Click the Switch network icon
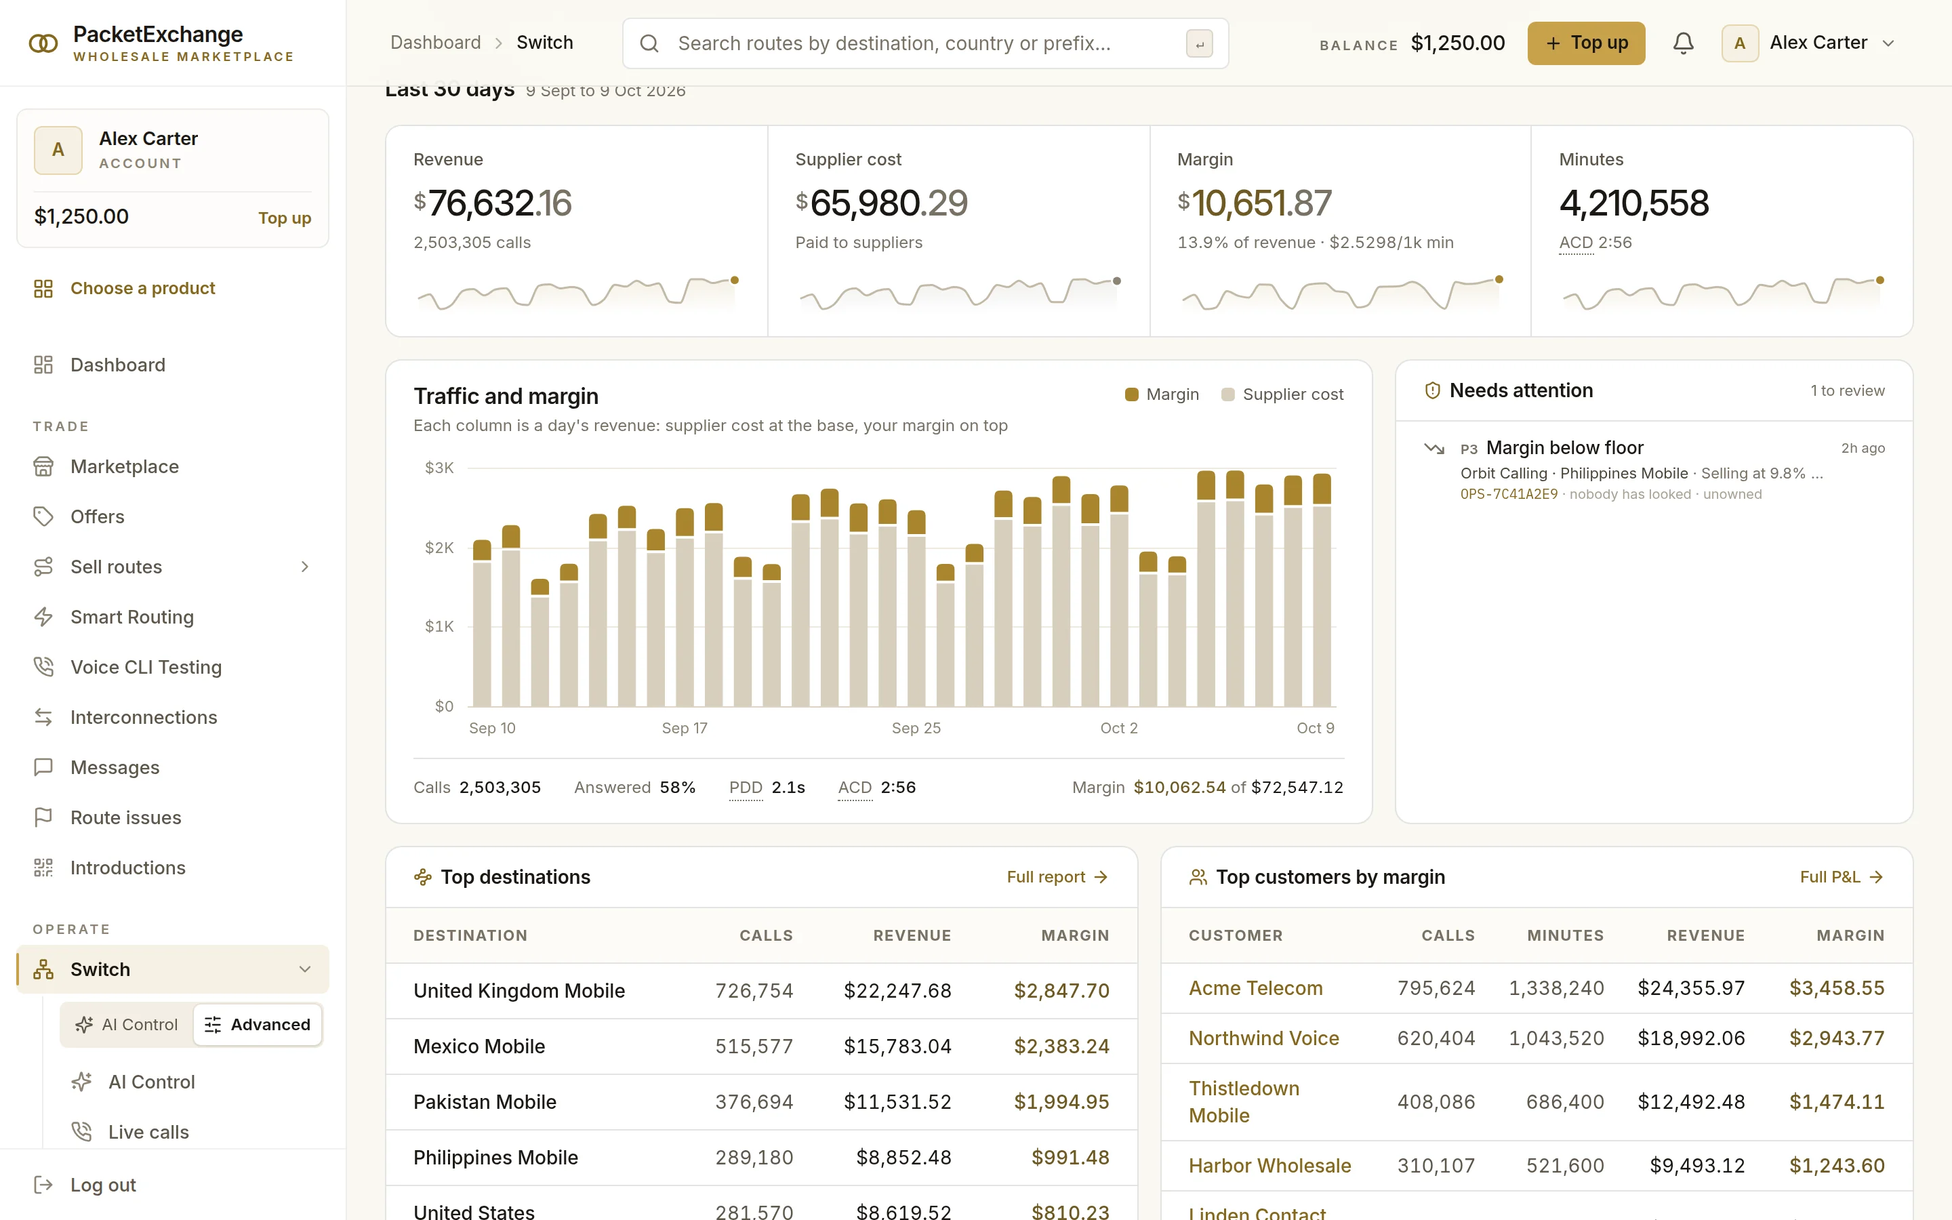 [x=43, y=969]
